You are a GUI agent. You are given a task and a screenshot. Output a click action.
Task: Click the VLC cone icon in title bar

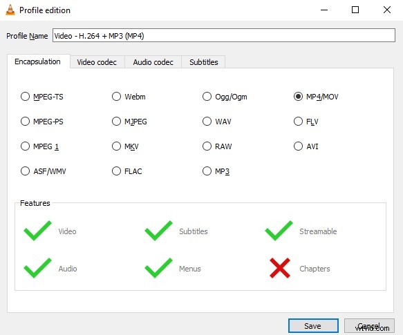(x=10, y=10)
